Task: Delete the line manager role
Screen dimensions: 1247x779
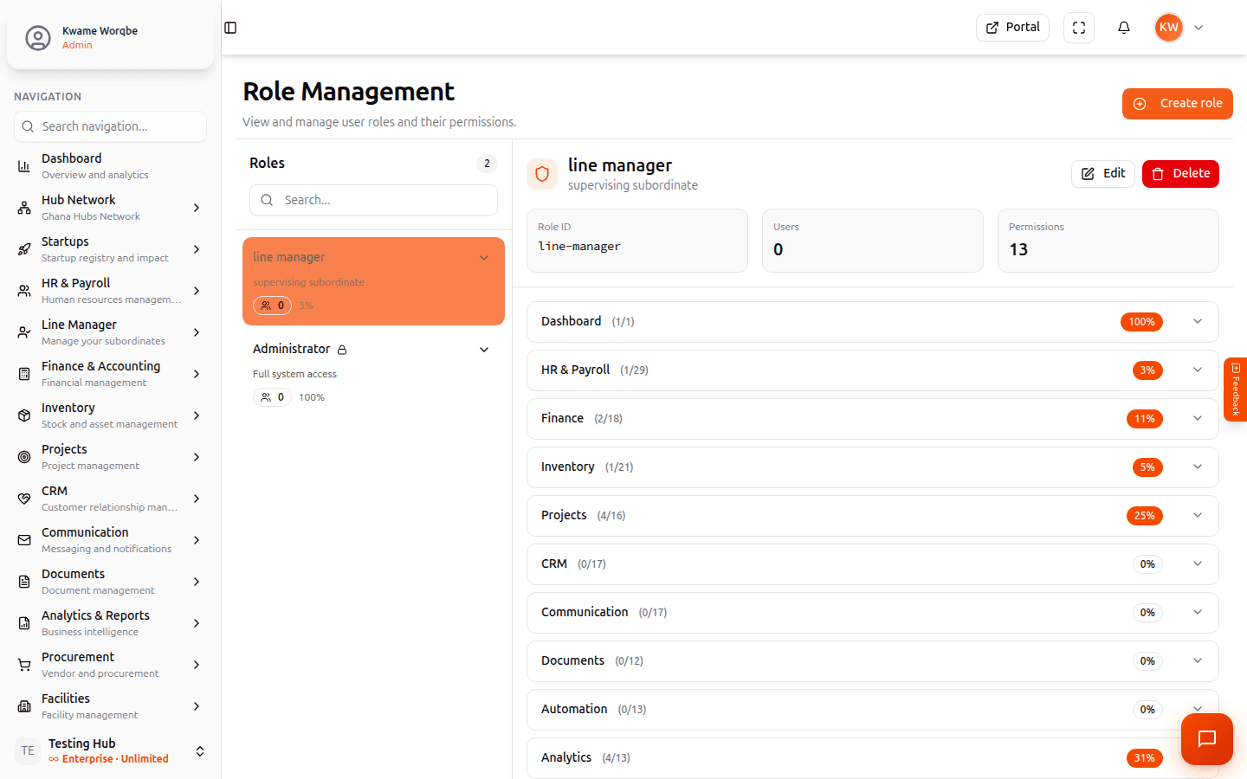Action: (x=1180, y=174)
